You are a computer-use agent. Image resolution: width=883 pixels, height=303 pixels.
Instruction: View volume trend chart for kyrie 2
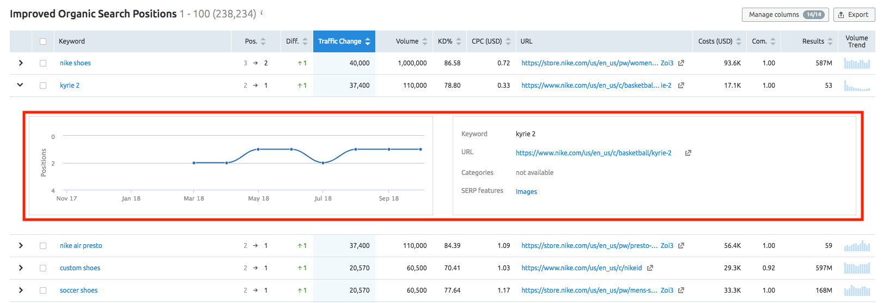(x=857, y=86)
